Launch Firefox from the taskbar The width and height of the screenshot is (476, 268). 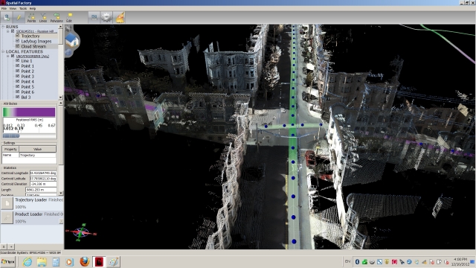(x=85, y=261)
